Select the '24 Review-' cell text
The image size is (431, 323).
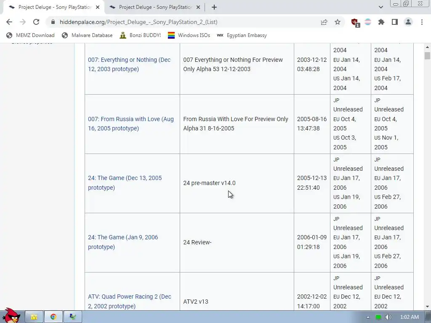[197, 242]
